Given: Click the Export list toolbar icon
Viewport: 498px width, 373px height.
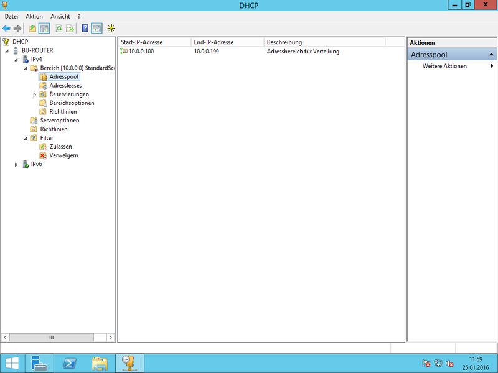Looking at the screenshot, I should 70,29.
